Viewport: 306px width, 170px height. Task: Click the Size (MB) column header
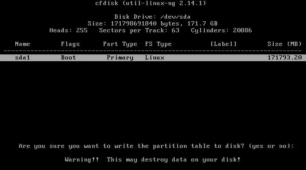point(284,44)
